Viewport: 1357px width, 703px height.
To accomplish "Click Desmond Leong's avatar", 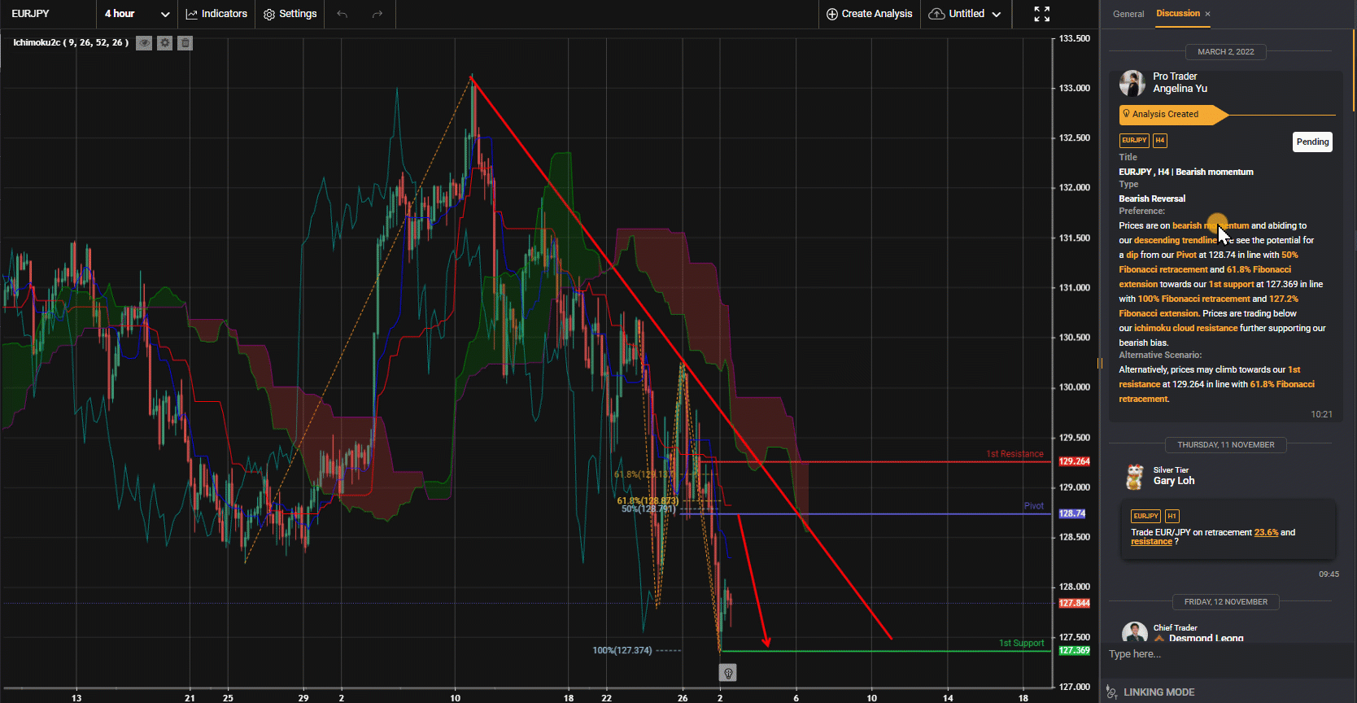I will [x=1135, y=632].
